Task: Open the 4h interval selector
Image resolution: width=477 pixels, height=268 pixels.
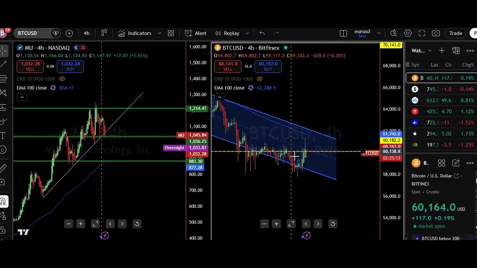Action: [86, 33]
